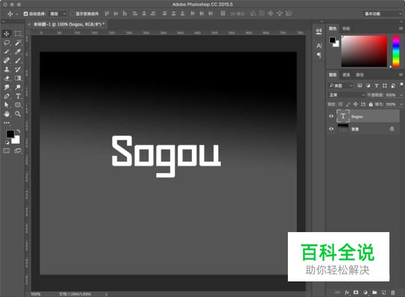Image resolution: width=405 pixels, height=297 pixels.
Task: Open the 类型 layer filter dropdown
Action: click(341, 85)
